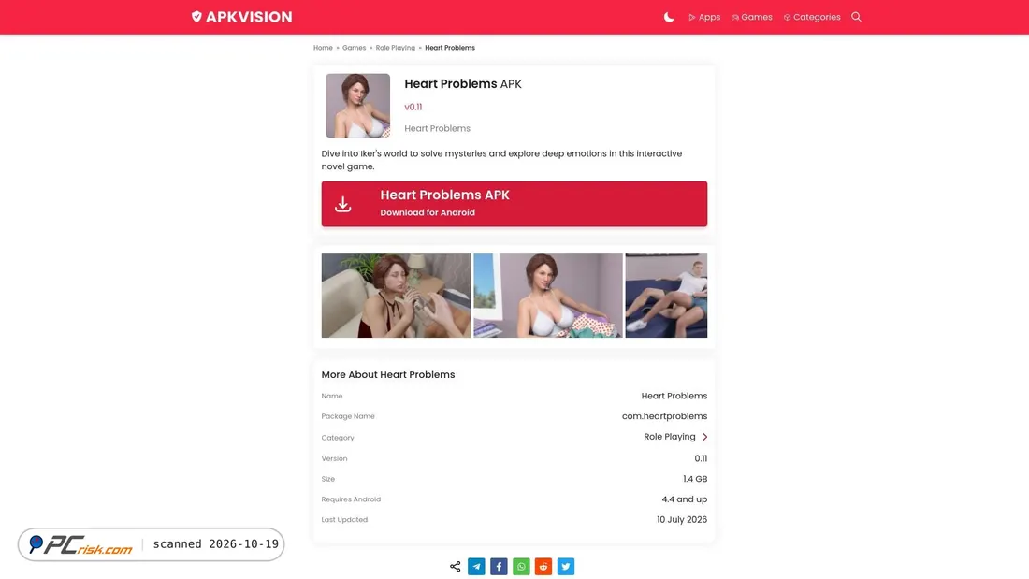The width and height of the screenshot is (1029, 579).
Task: Open the Role Playing category link
Action: click(x=670, y=437)
